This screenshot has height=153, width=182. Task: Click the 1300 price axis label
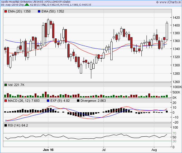176,65
